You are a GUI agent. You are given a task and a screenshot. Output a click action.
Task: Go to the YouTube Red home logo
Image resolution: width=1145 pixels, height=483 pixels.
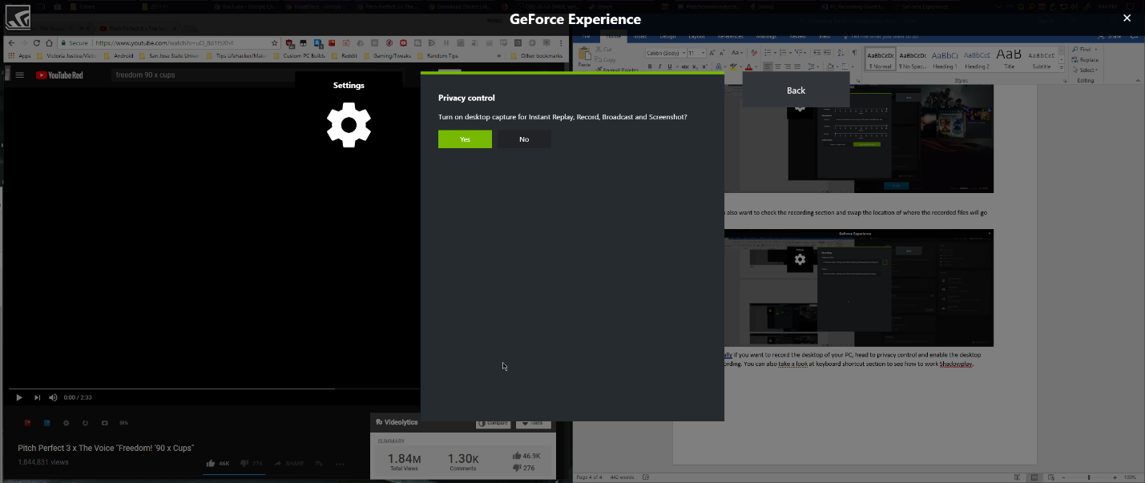pos(59,74)
